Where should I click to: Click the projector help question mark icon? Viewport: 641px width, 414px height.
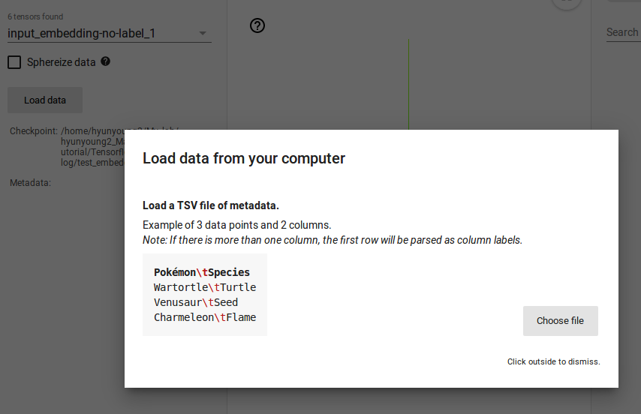257,25
